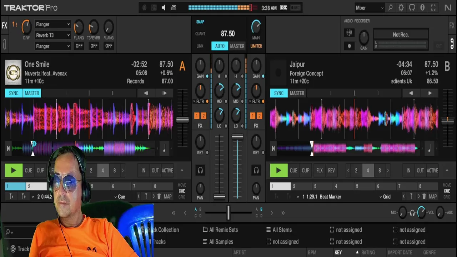Screen dimensions: 457x257
Task: Jump to start of Deck A track
Action: pos(8,148)
